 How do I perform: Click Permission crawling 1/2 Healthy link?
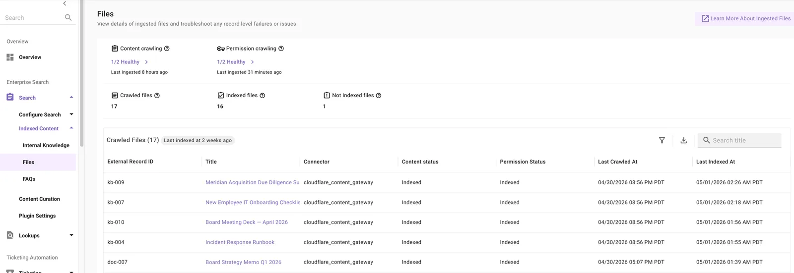coord(231,62)
